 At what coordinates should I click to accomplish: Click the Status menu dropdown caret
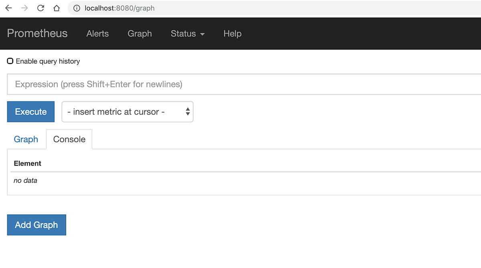click(x=202, y=34)
